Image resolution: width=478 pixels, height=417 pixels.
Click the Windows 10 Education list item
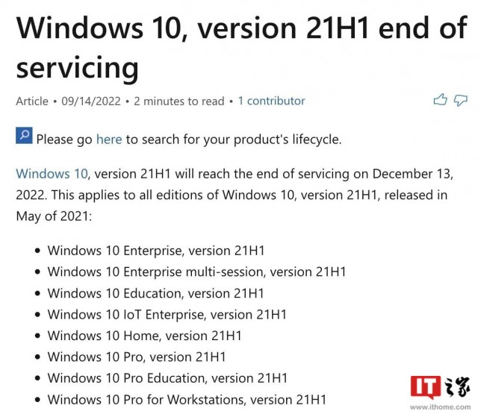(155, 293)
